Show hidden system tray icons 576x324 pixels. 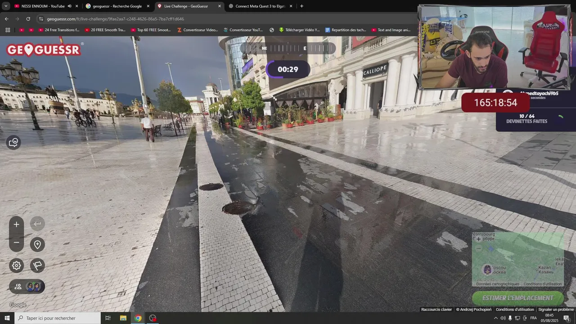click(x=495, y=318)
